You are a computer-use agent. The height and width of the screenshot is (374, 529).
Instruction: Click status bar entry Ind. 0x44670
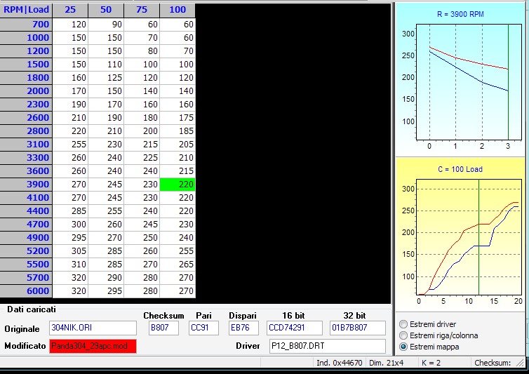[339, 363]
